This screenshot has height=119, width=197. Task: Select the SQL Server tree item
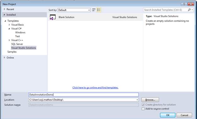pyautogui.click(x=17, y=44)
